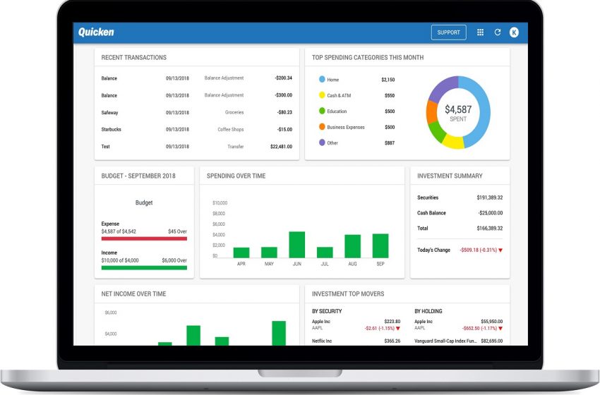Image resolution: width=600 pixels, height=395 pixels.
Task: Click the $4,587 SPENT donut center
Action: click(458, 113)
